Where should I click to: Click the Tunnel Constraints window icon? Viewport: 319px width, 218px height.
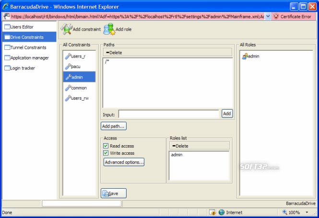7,47
